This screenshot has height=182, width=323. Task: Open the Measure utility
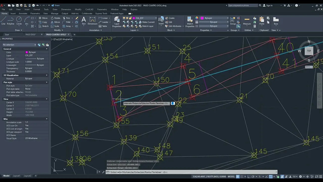pyautogui.click(x=247, y=21)
